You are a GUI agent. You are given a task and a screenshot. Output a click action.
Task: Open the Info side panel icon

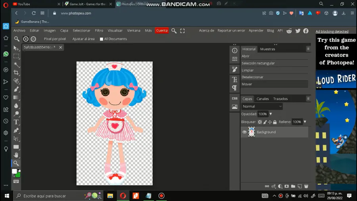[234, 50]
